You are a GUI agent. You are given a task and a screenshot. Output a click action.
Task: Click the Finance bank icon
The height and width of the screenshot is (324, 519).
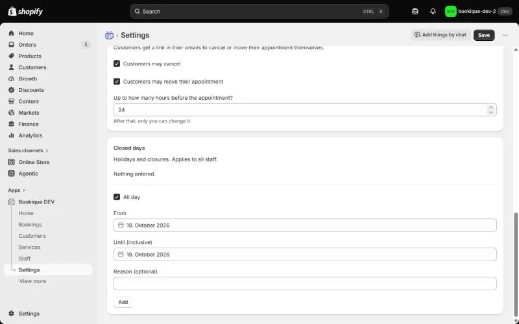[x=12, y=124]
